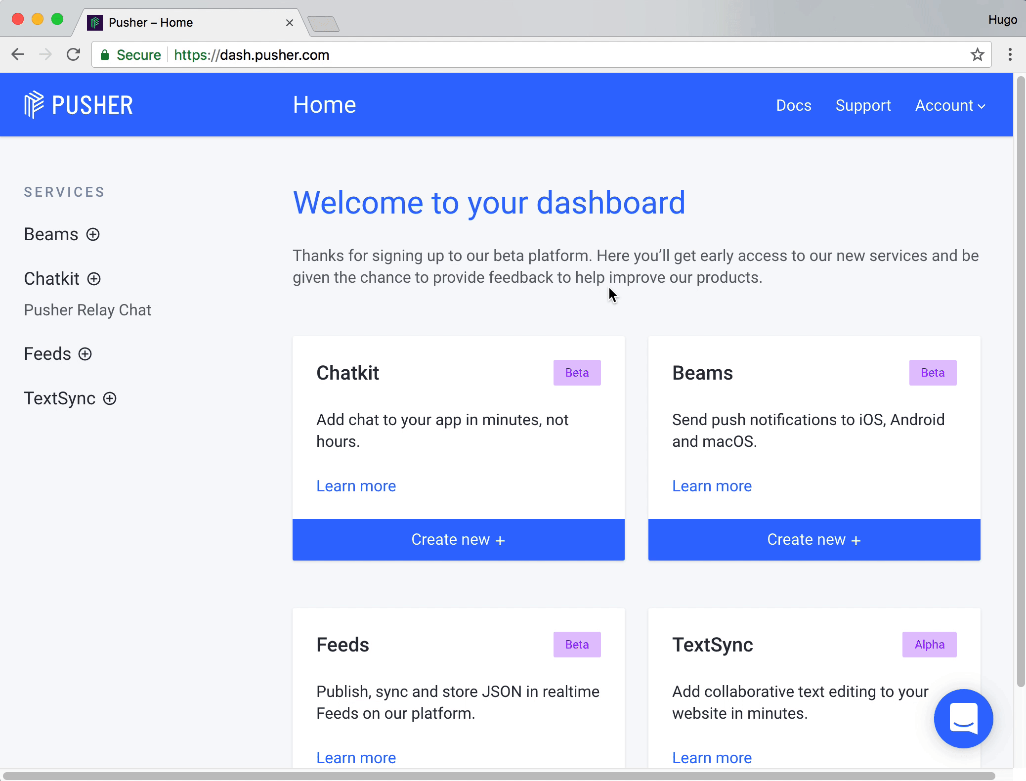Go back using browser back arrow
This screenshot has width=1026, height=781.
[18, 55]
